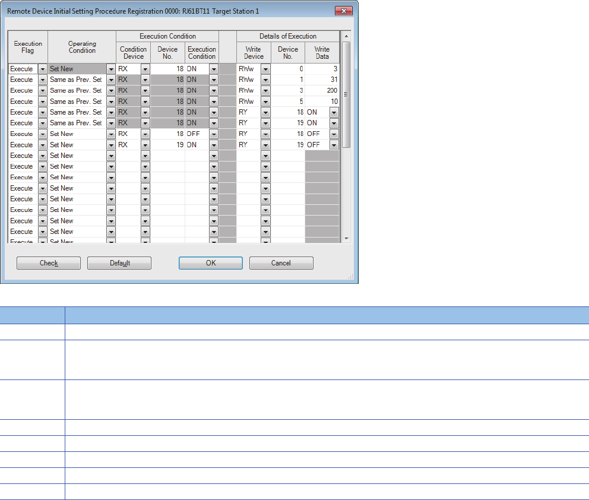The image size is (589, 500).
Task: Open Condition Device RX dropdown in first row
Action: pyautogui.click(x=145, y=69)
